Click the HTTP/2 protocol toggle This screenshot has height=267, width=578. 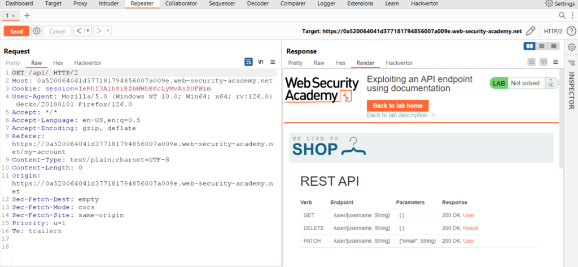click(x=553, y=32)
